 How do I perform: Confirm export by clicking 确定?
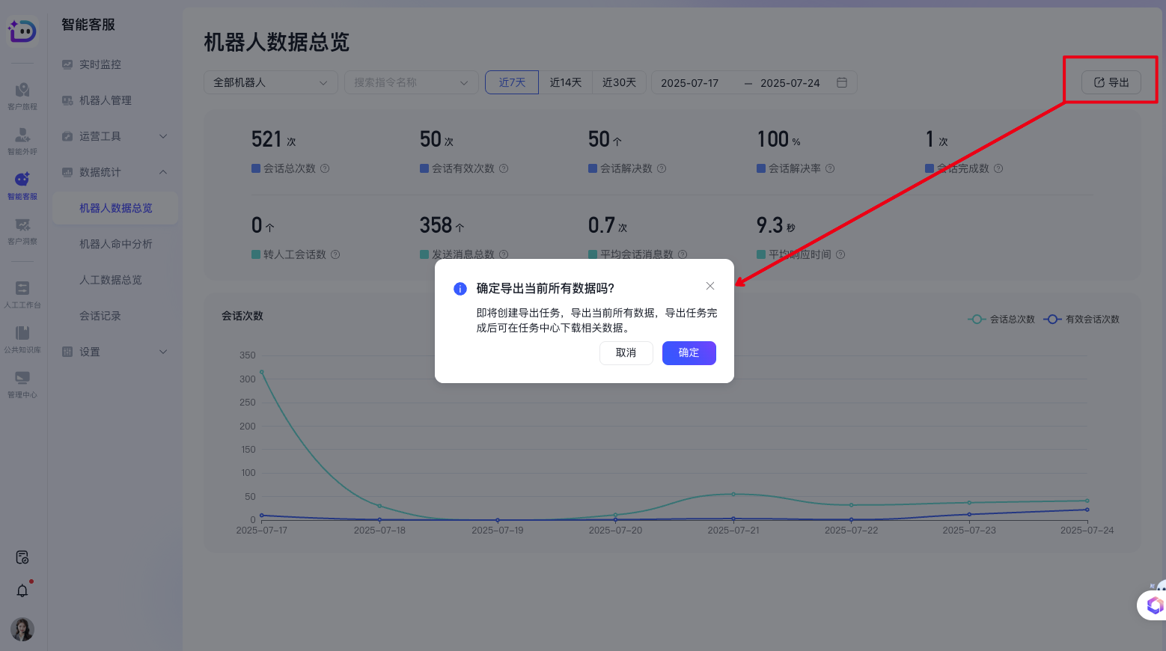[x=689, y=353]
